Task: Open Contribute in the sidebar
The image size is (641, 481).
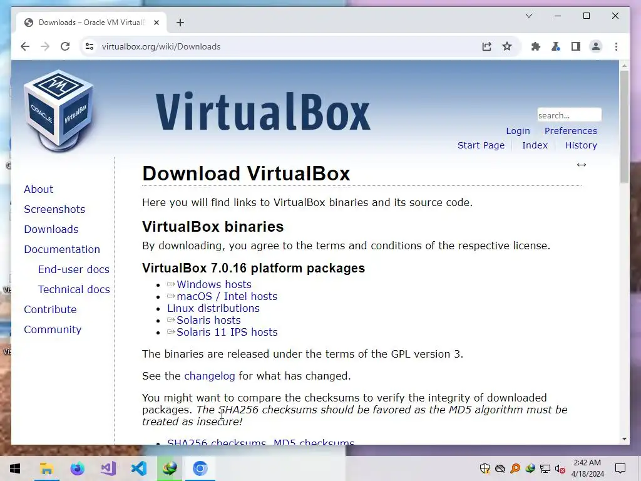Action: click(x=50, y=309)
